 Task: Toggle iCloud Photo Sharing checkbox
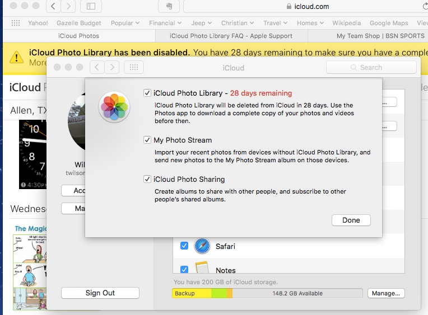[147, 179]
